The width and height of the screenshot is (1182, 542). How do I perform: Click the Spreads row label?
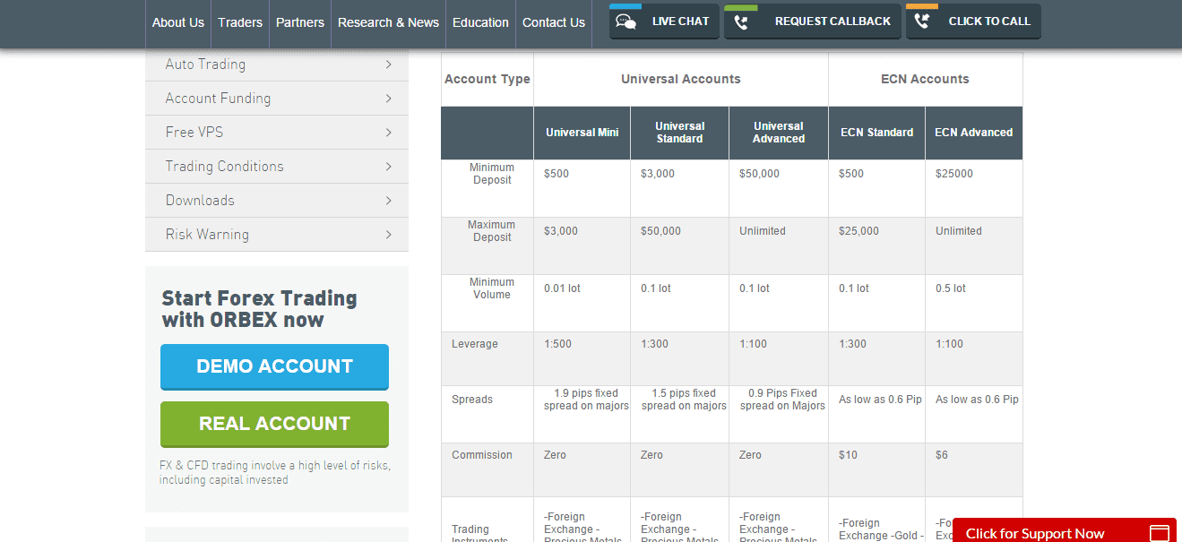coord(472,400)
